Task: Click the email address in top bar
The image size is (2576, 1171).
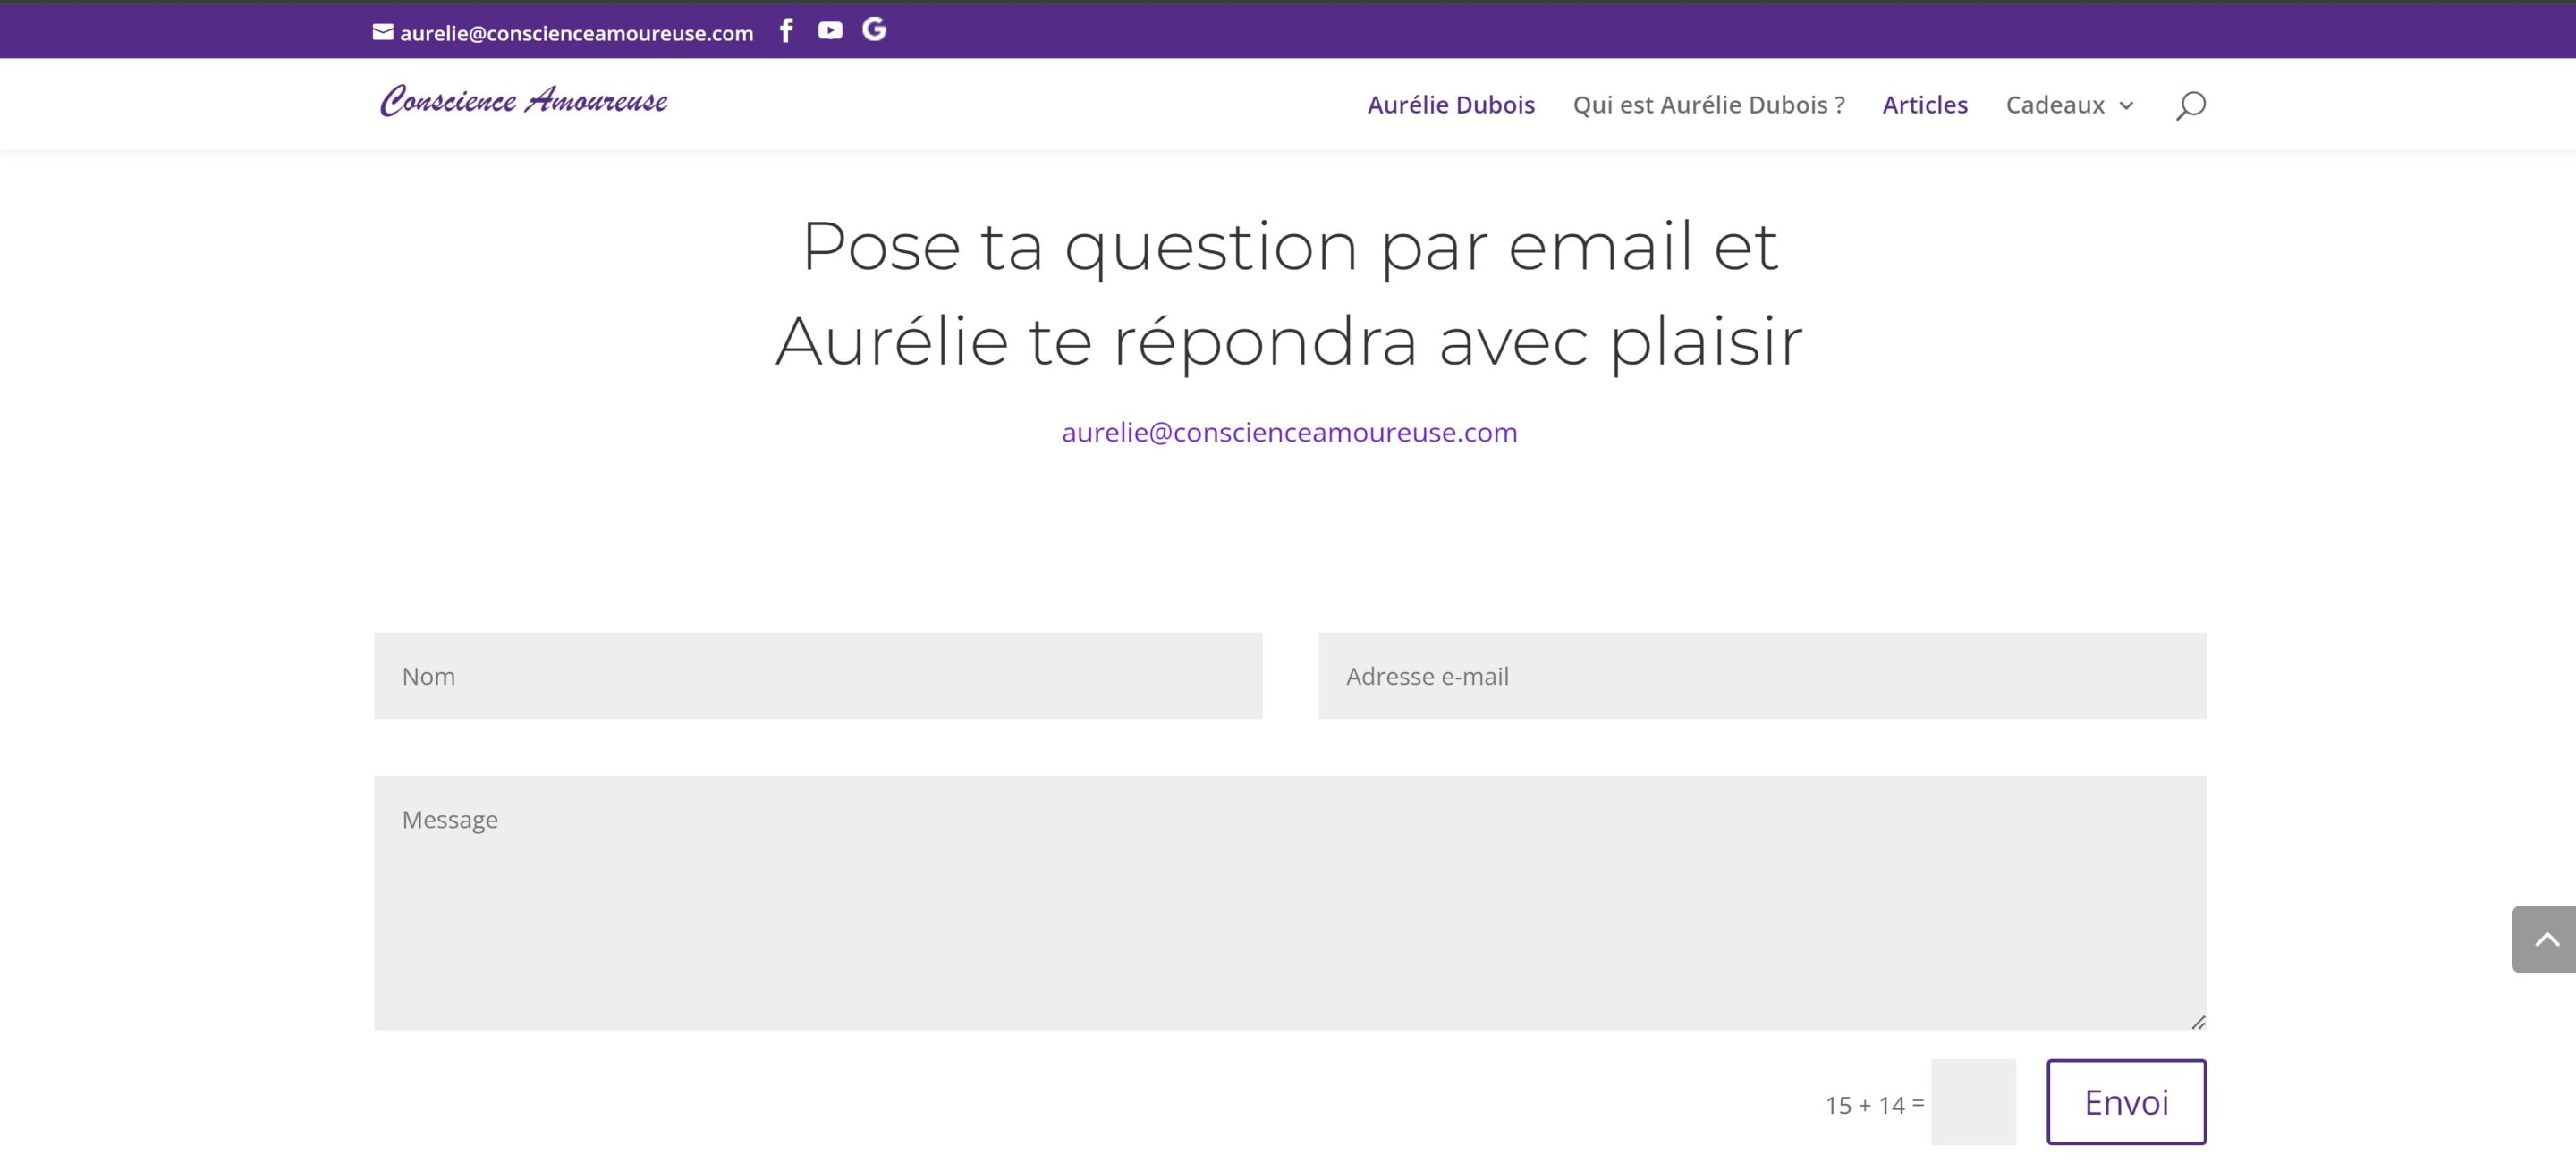Action: click(576, 33)
